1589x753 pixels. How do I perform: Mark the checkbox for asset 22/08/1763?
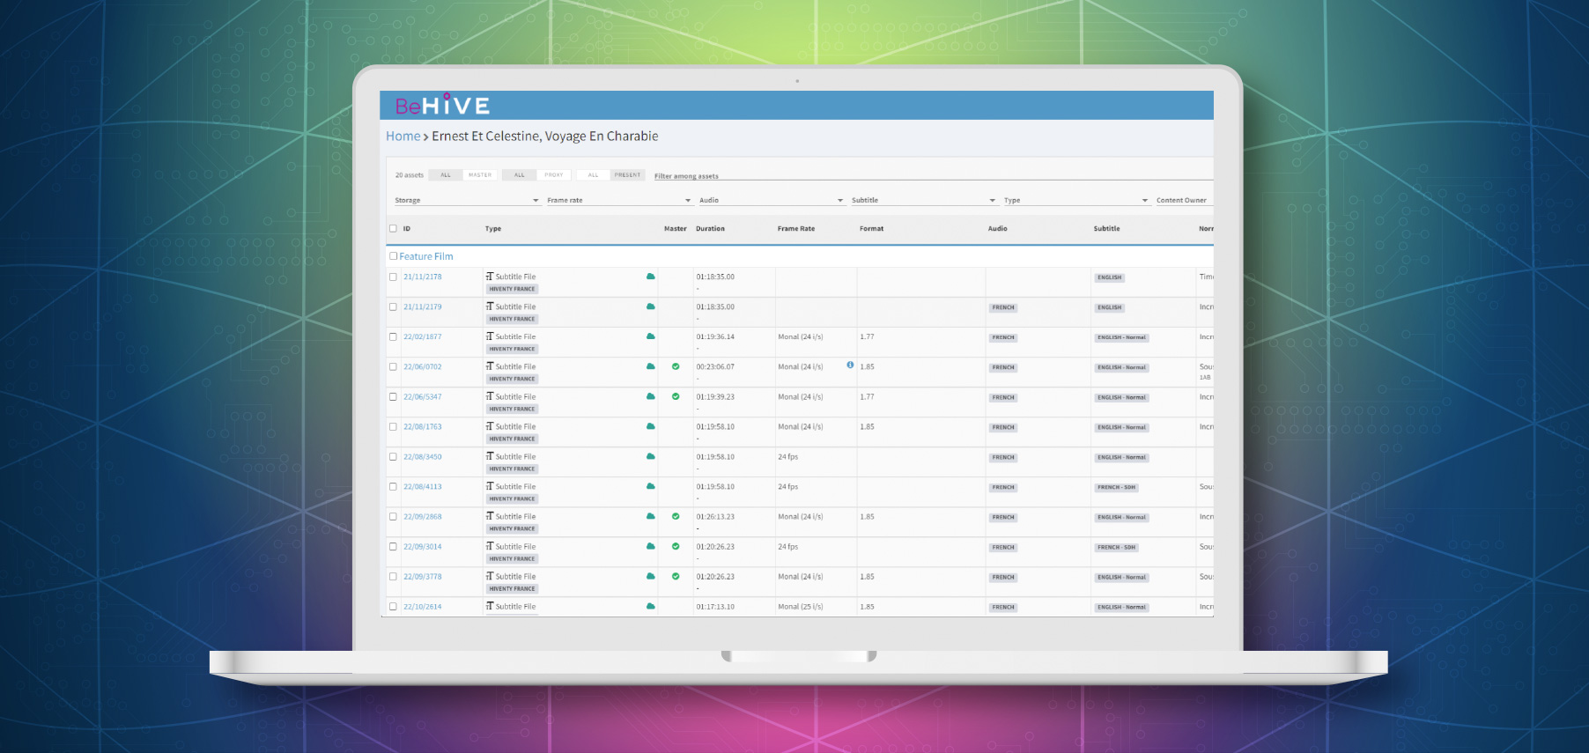(393, 426)
